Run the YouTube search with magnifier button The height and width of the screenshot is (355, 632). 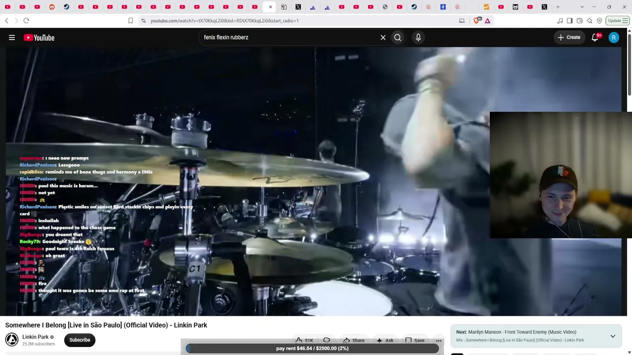pyautogui.click(x=397, y=37)
